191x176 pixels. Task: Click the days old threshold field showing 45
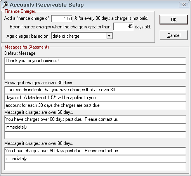click(123, 26)
